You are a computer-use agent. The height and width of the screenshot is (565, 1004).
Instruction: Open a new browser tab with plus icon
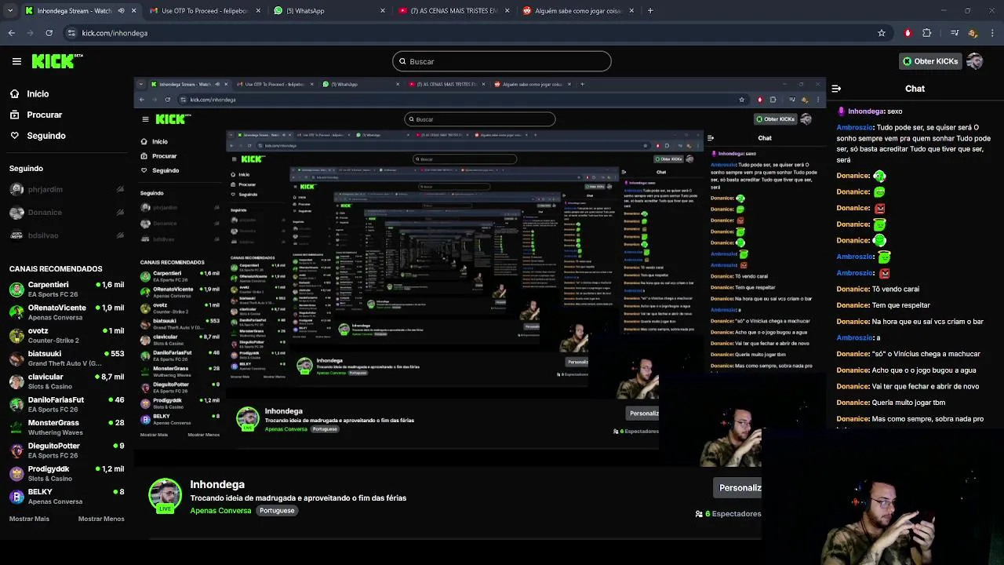650,11
